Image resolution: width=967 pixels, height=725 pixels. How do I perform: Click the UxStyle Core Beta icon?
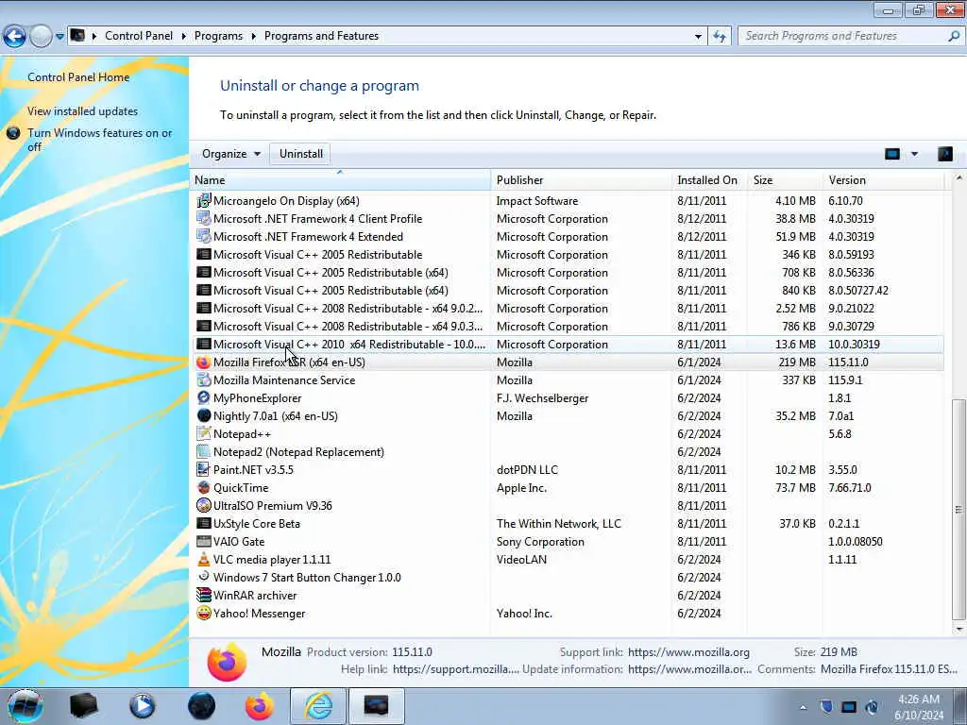(204, 523)
